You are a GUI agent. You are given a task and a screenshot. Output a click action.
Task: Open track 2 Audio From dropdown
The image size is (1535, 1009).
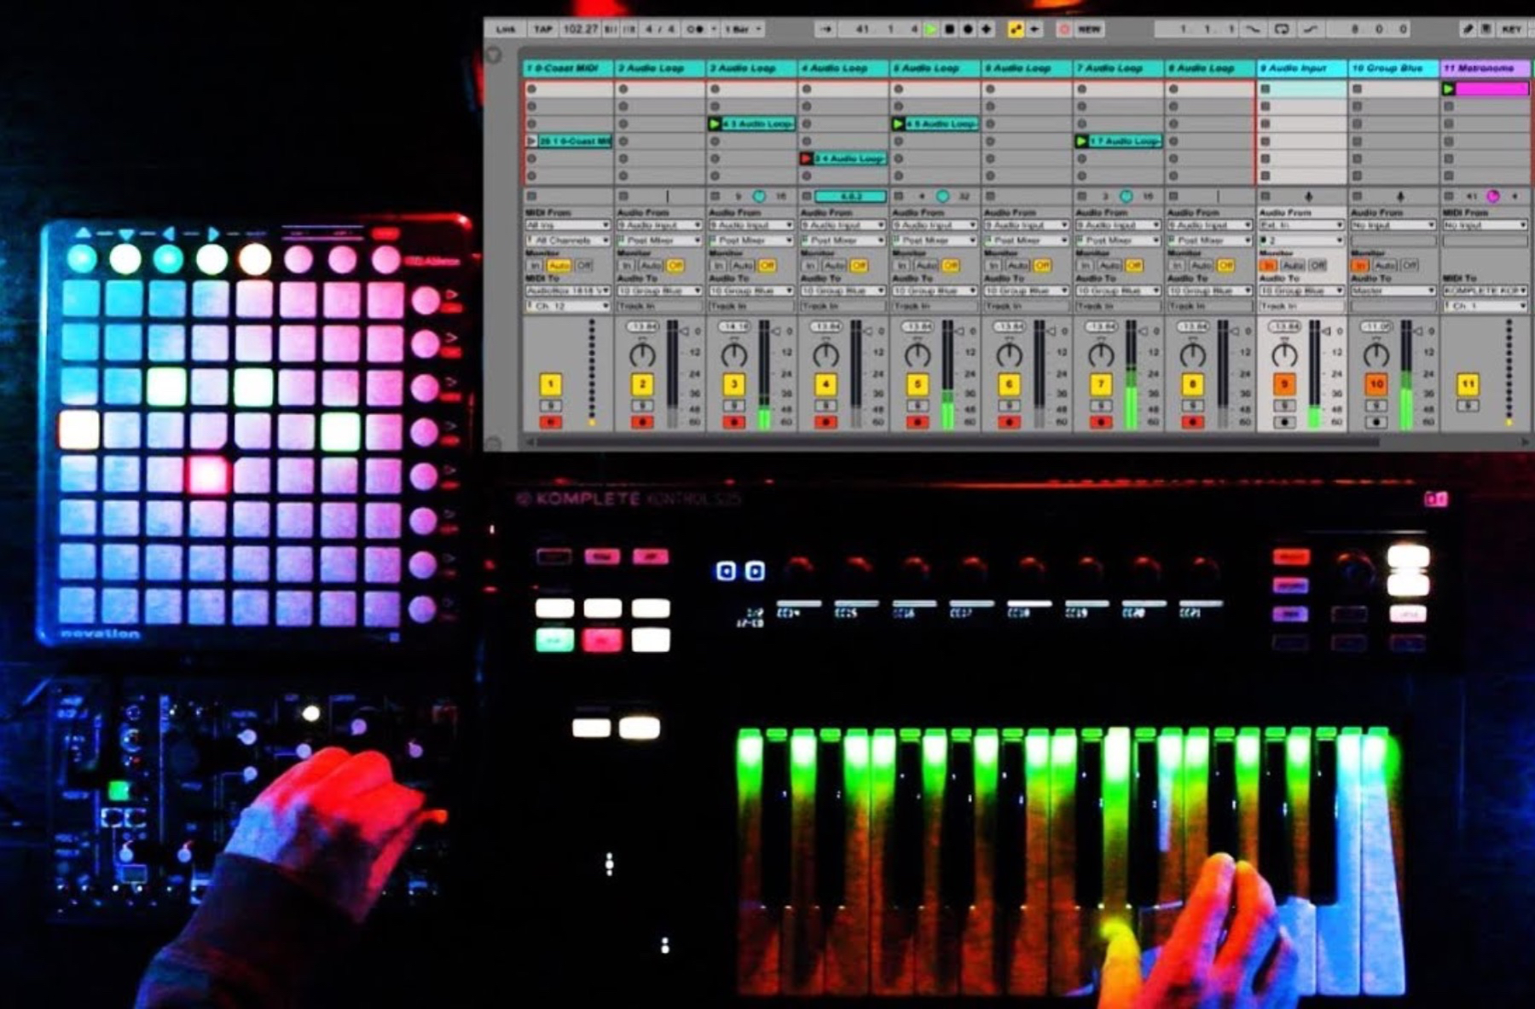pos(659,225)
